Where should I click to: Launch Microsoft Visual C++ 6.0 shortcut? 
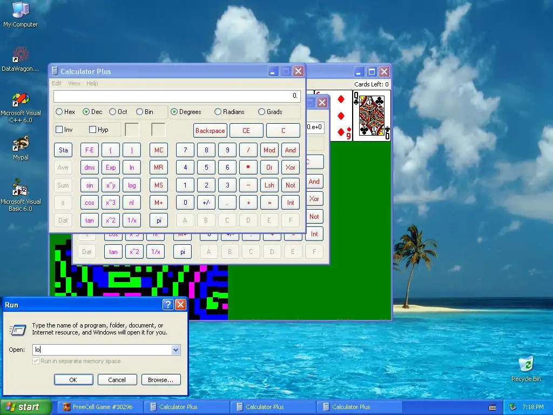[x=21, y=108]
